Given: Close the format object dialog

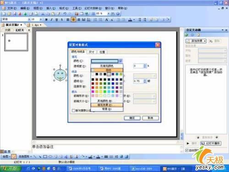Looking at the screenshot, I should pos(158,45).
